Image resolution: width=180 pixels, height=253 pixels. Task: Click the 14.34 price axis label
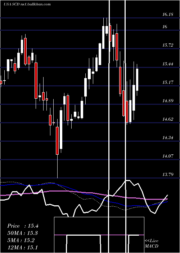tap(168, 138)
